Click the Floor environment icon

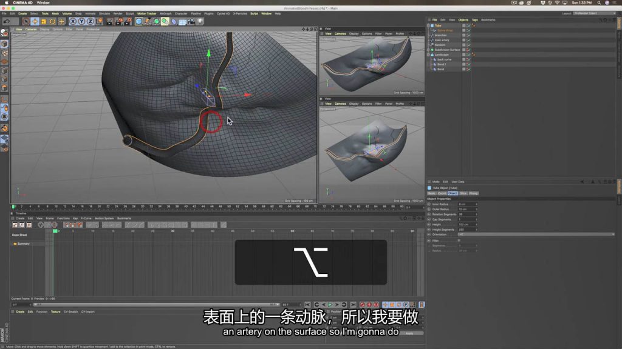point(182,21)
